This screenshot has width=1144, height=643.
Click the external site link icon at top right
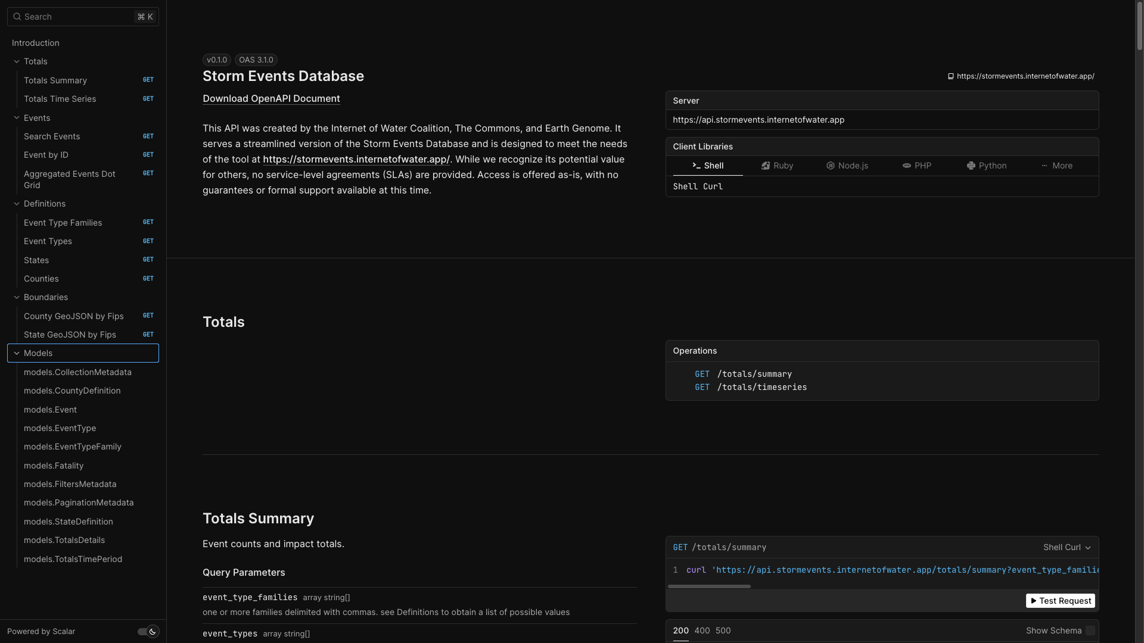click(x=951, y=76)
